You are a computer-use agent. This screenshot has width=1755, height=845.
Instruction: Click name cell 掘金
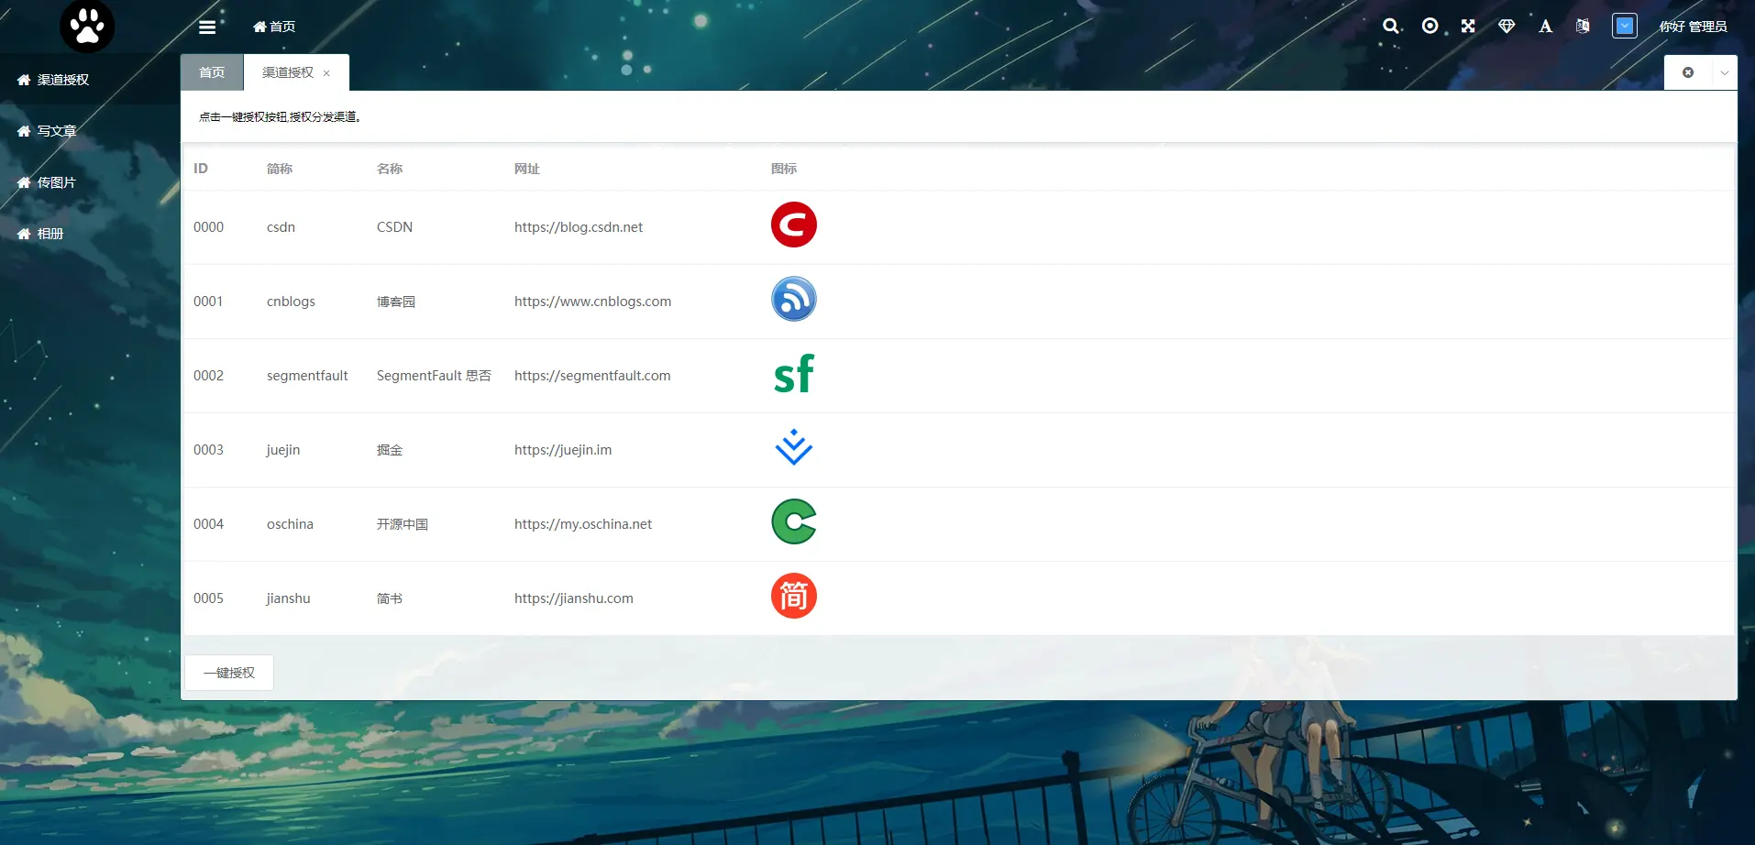390,450
